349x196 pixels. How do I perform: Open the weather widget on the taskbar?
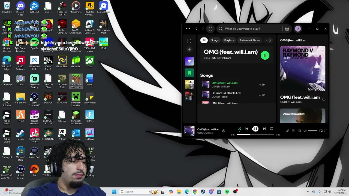12,192
